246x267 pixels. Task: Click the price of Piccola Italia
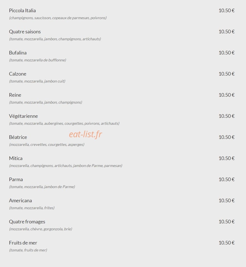(227, 11)
